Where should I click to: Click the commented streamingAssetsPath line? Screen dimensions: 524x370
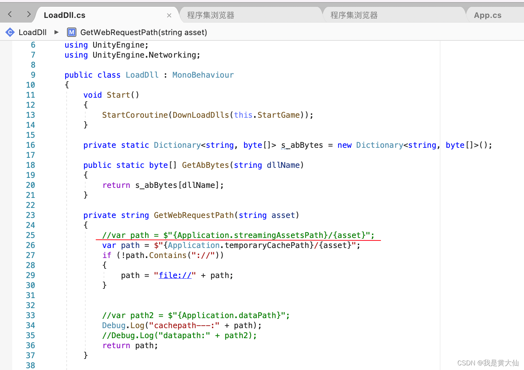click(238, 235)
